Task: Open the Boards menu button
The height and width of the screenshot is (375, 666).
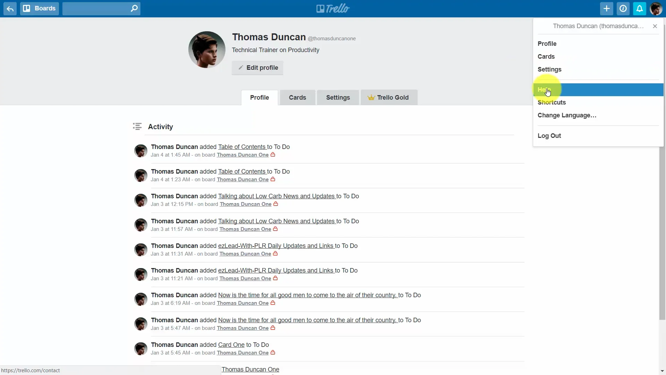Action: coord(40,9)
